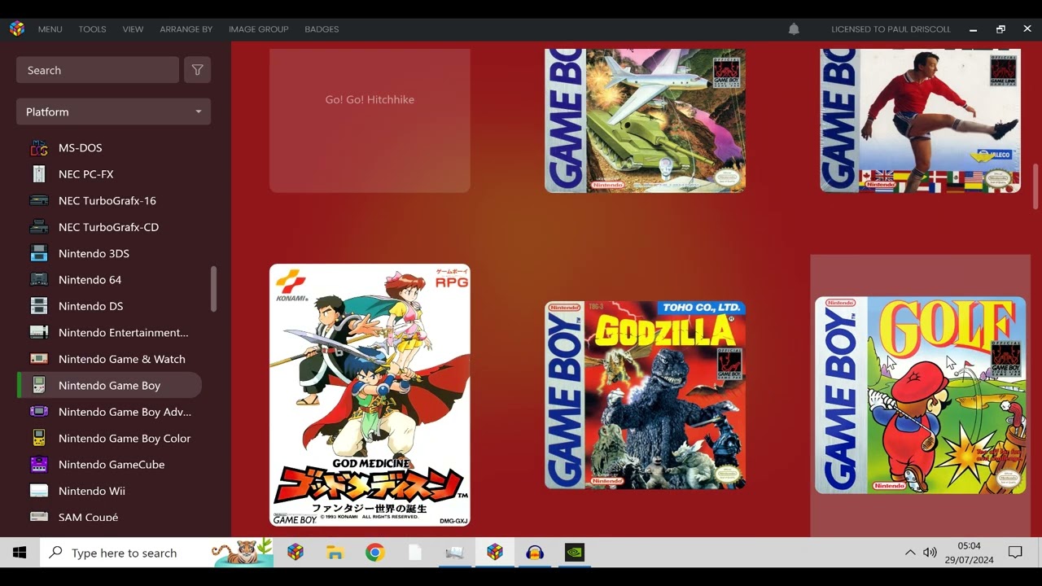Open the taskbar volume control

pos(930,553)
